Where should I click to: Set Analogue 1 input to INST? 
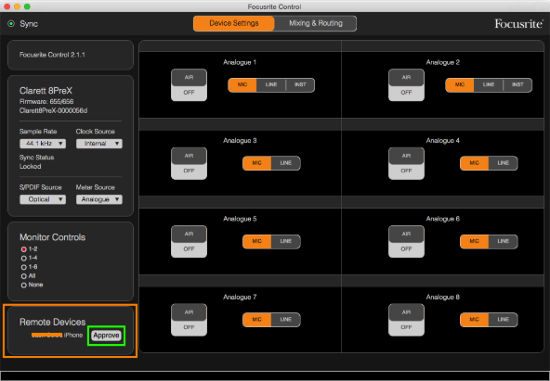pos(300,85)
